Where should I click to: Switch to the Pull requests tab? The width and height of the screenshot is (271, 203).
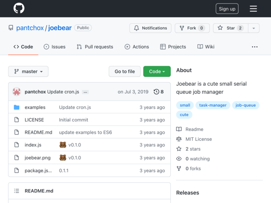coord(95,47)
